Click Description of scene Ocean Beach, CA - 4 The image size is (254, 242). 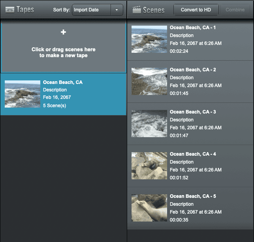coord(182,162)
